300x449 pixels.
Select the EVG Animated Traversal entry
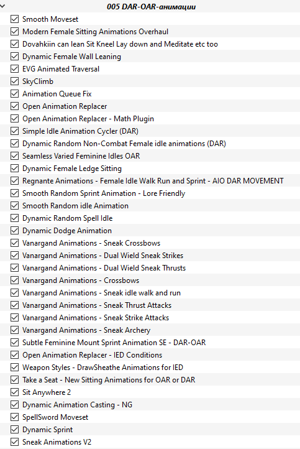coord(61,69)
